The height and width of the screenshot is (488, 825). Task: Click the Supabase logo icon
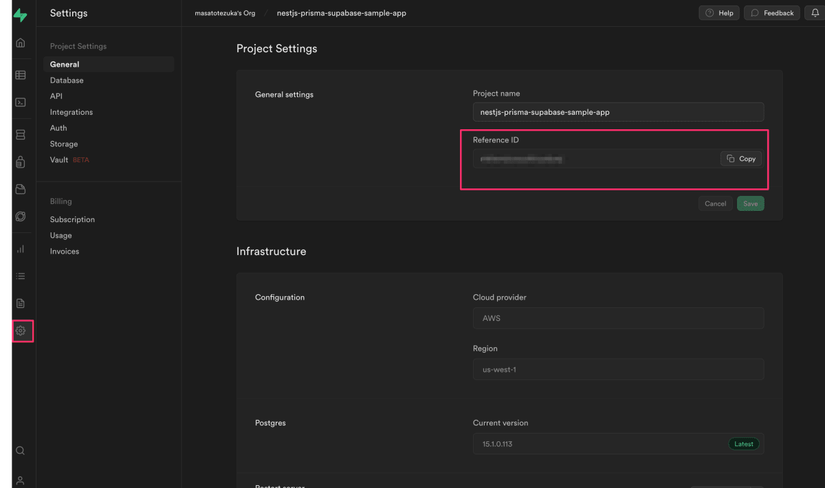click(21, 14)
